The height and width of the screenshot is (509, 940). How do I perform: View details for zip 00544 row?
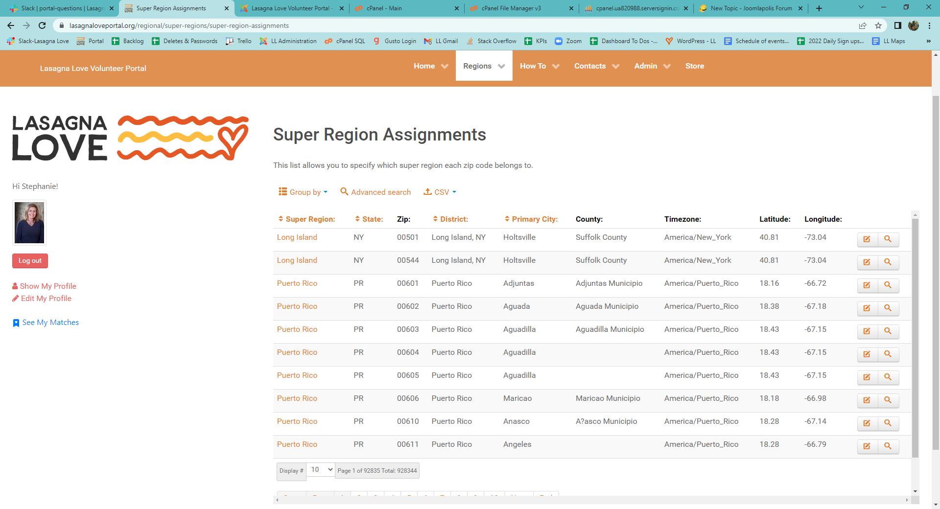888,262
